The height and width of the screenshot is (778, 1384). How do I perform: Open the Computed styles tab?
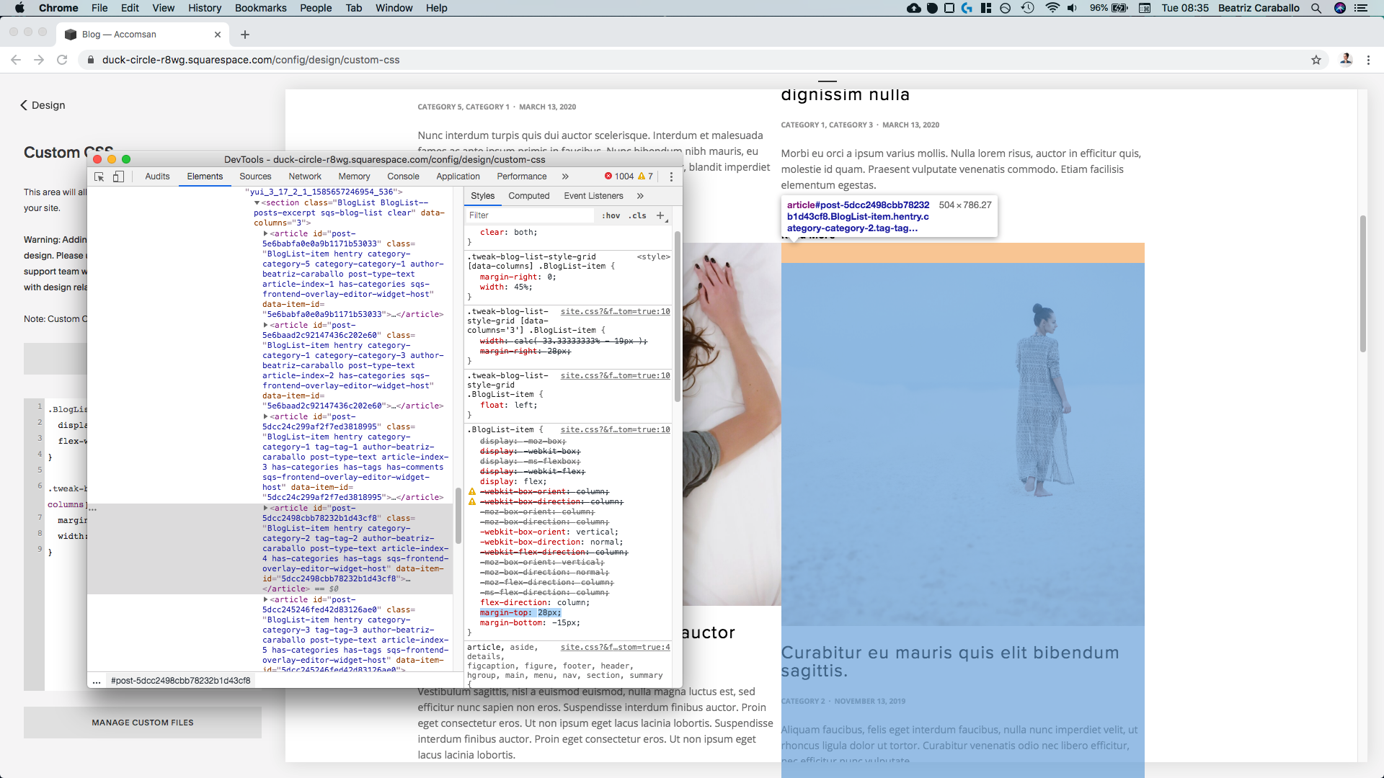pos(528,196)
